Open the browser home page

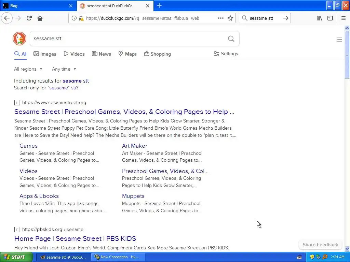(40, 18)
